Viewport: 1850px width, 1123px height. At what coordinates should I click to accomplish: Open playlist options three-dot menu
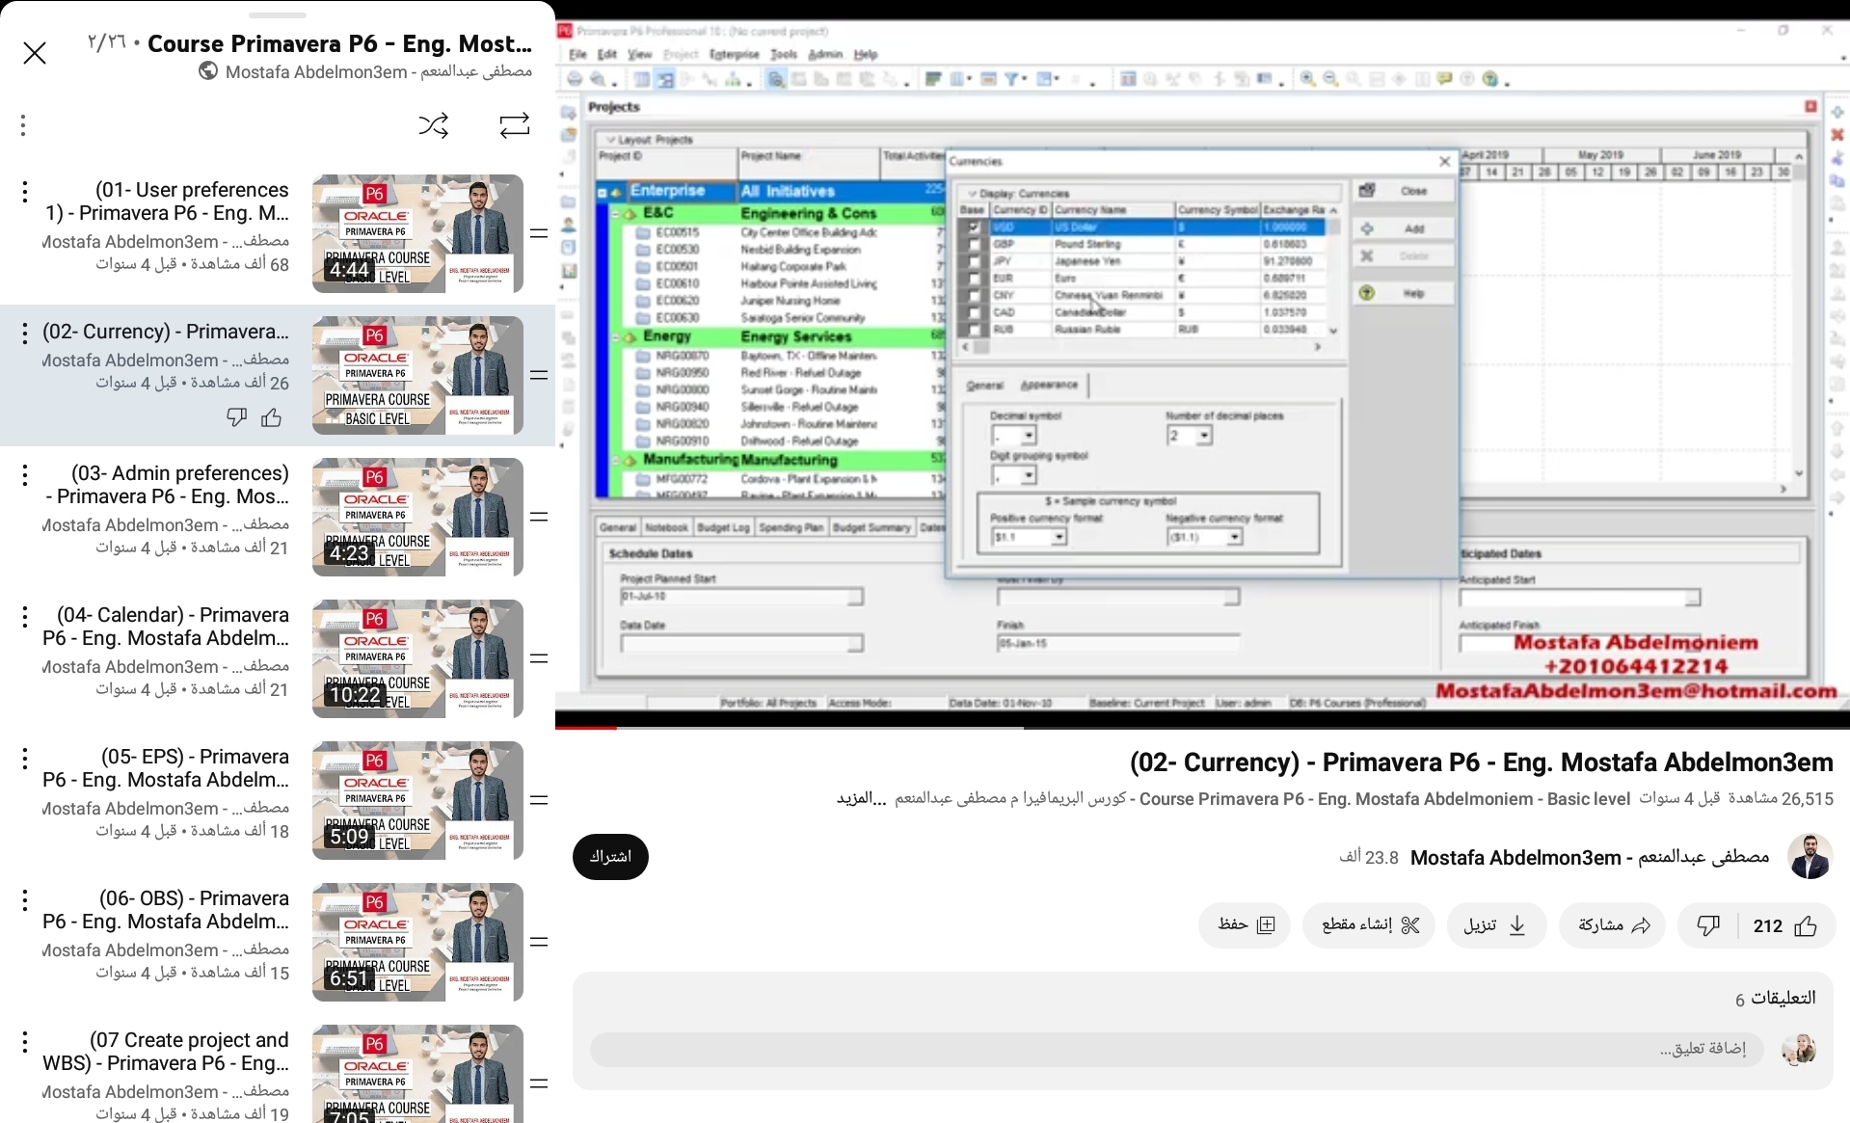(23, 125)
